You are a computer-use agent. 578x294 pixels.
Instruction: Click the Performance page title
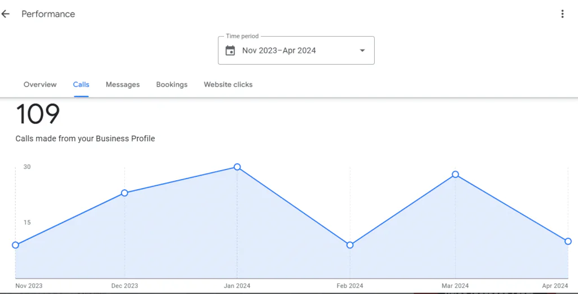48,14
